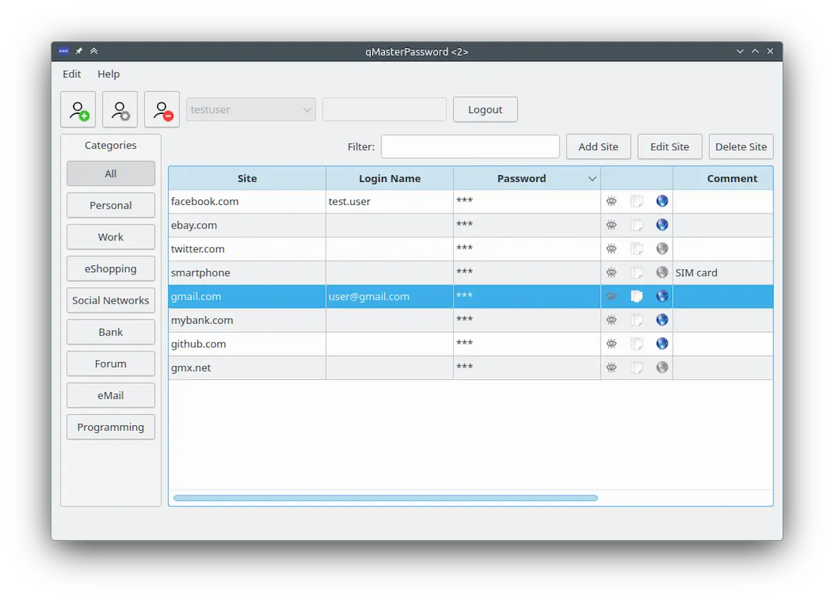The width and height of the screenshot is (834, 601).
Task: Click the master password input field
Action: click(x=384, y=110)
